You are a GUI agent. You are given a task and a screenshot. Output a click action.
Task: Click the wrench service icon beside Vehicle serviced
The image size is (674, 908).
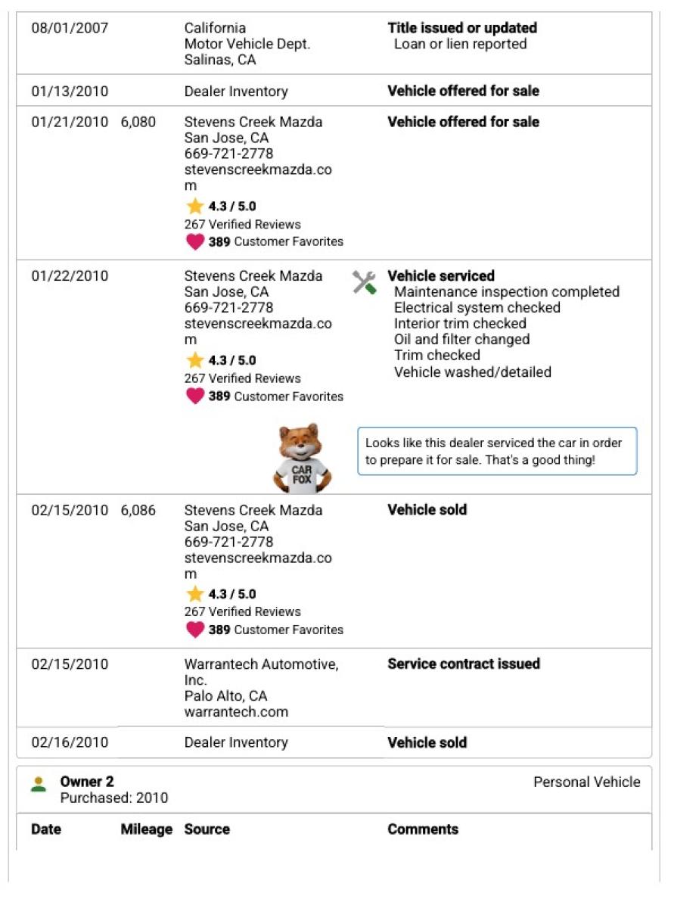tap(364, 284)
